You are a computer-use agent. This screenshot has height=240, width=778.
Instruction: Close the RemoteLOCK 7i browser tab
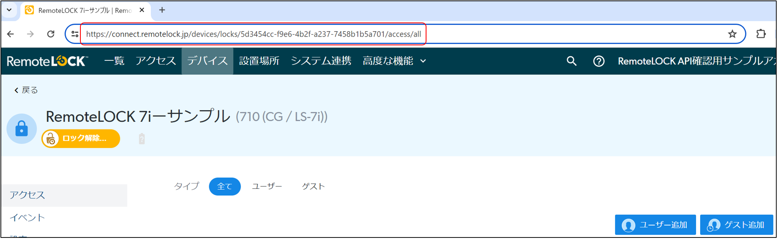pyautogui.click(x=142, y=10)
